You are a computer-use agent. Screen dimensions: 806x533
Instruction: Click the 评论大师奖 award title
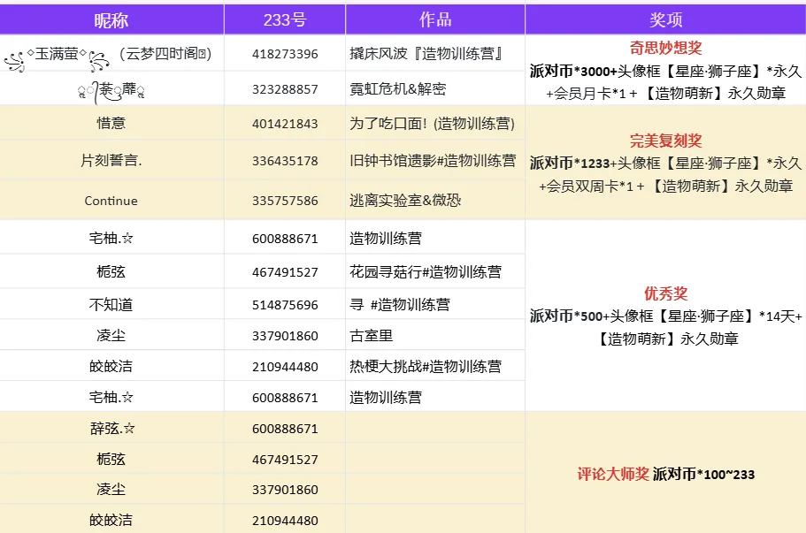tap(613, 474)
